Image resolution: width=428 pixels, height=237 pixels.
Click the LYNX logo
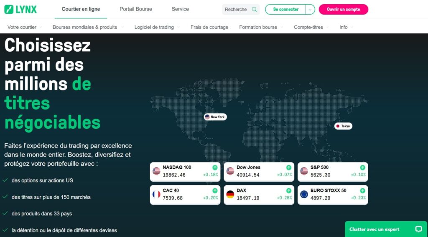coord(20,9)
